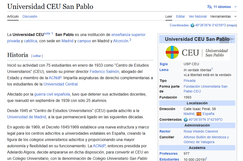Click the globe icon beside top coordinates

[192, 25]
